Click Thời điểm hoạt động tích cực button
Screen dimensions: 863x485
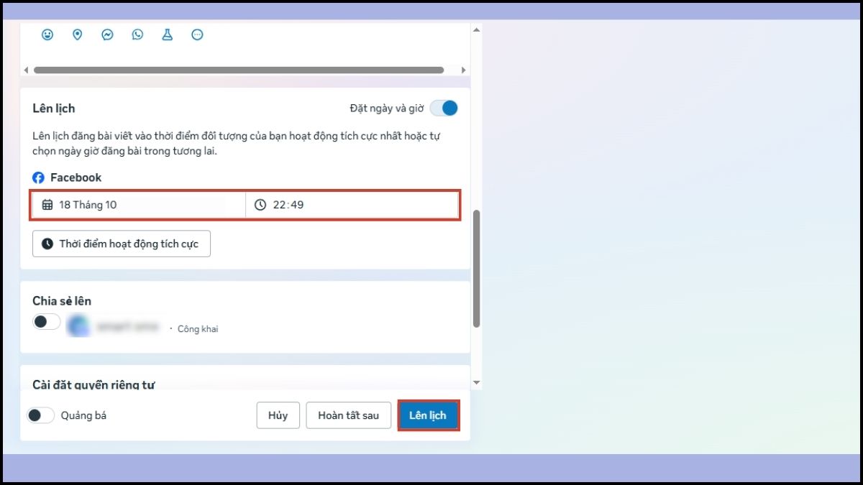click(122, 244)
